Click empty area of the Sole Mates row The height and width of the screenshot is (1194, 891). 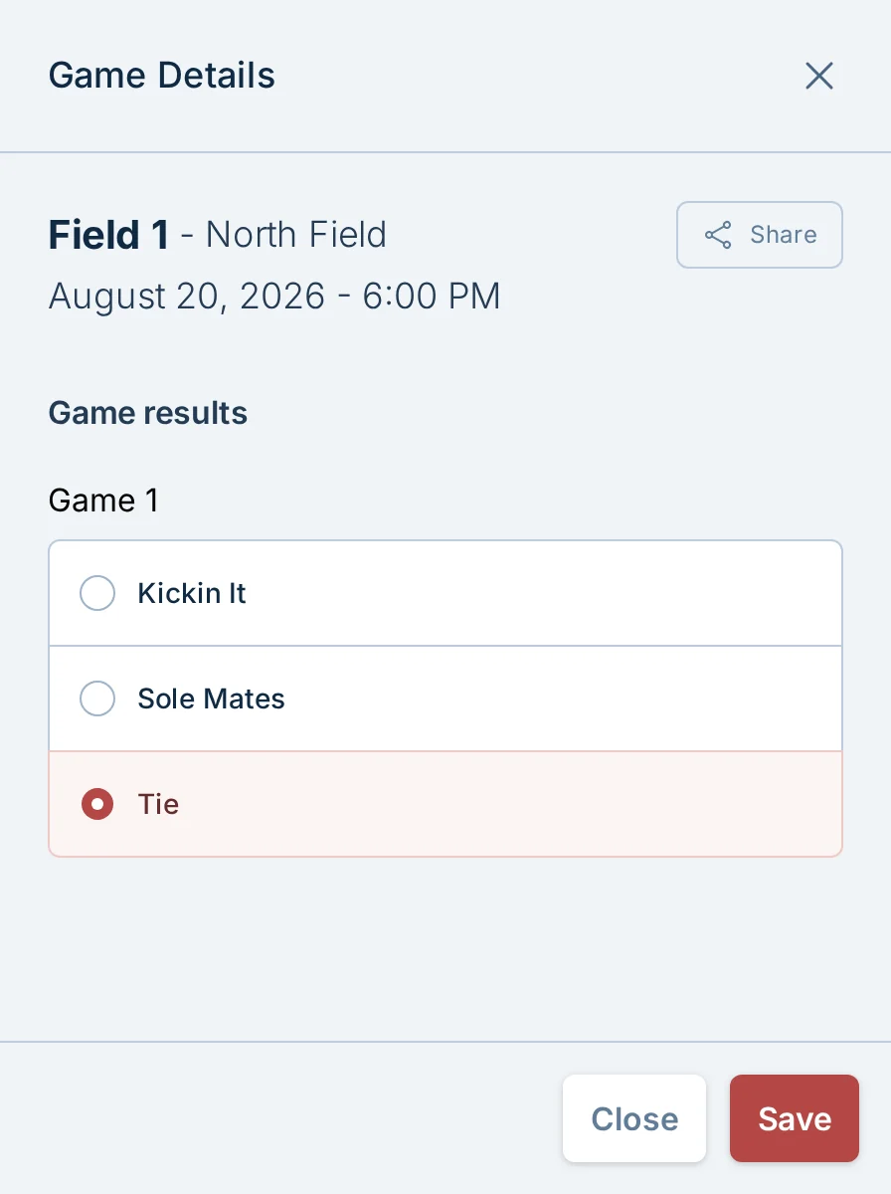tap(557, 698)
